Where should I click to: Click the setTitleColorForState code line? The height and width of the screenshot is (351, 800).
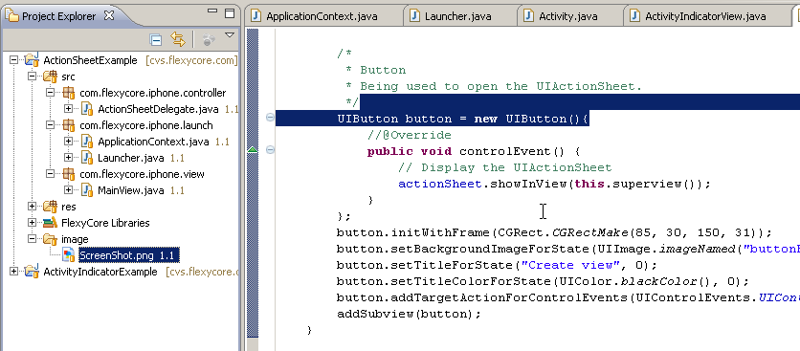pyautogui.click(x=543, y=281)
